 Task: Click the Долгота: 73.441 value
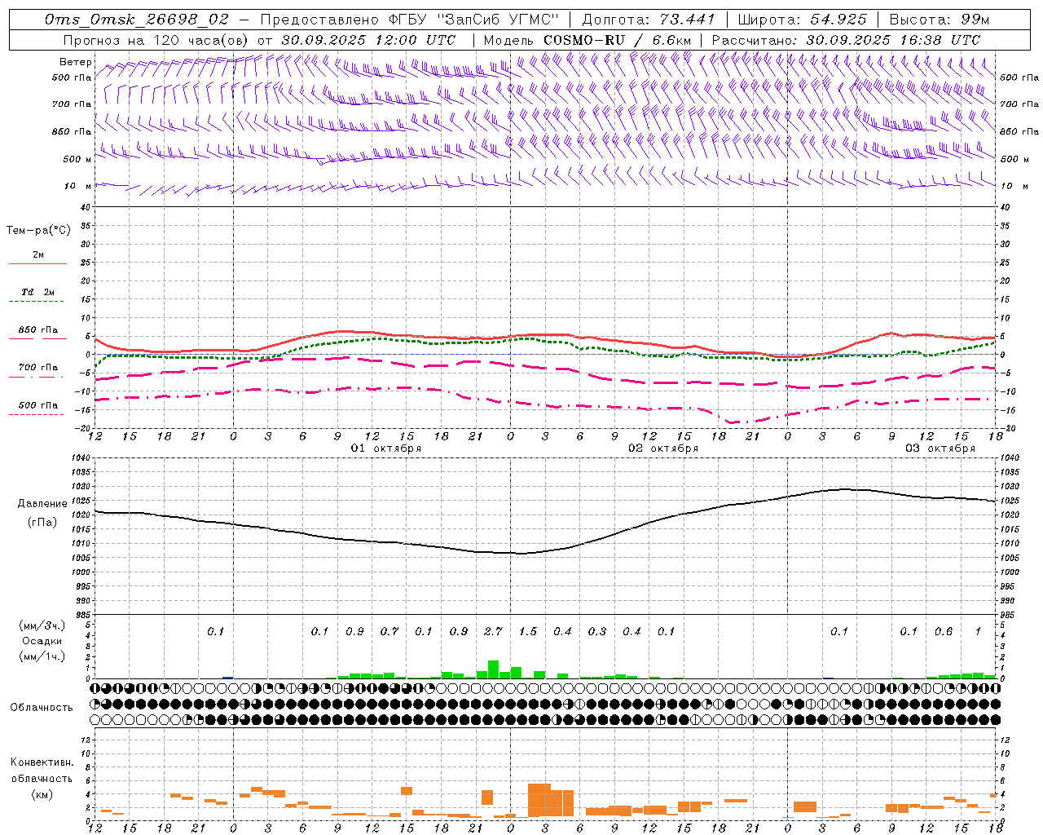pos(649,20)
